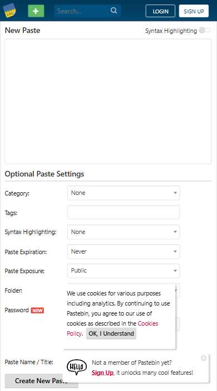Click the Tags label
Screen dimensions: 217x391
pyautogui.click(x=11, y=213)
